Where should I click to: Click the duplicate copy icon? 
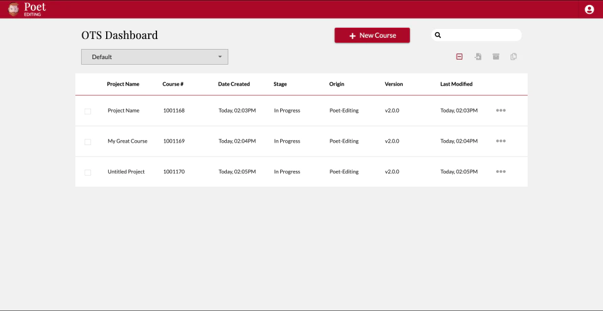[514, 57]
